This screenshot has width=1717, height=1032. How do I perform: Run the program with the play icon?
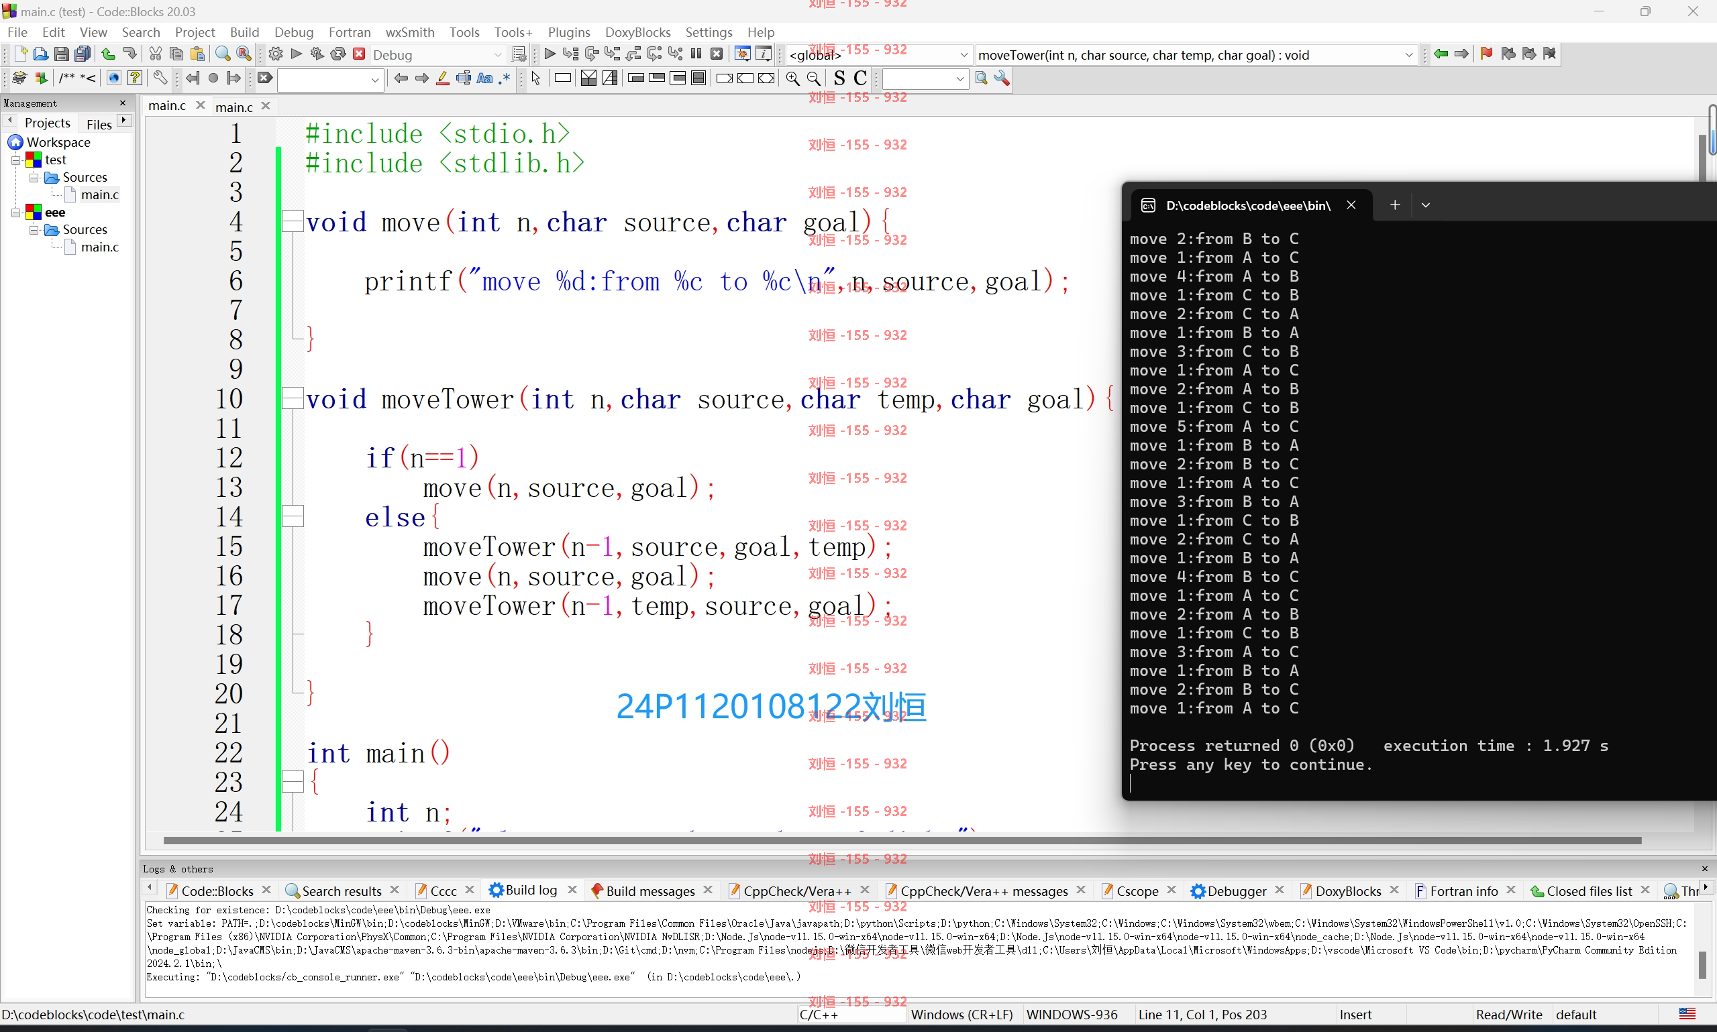point(297,54)
